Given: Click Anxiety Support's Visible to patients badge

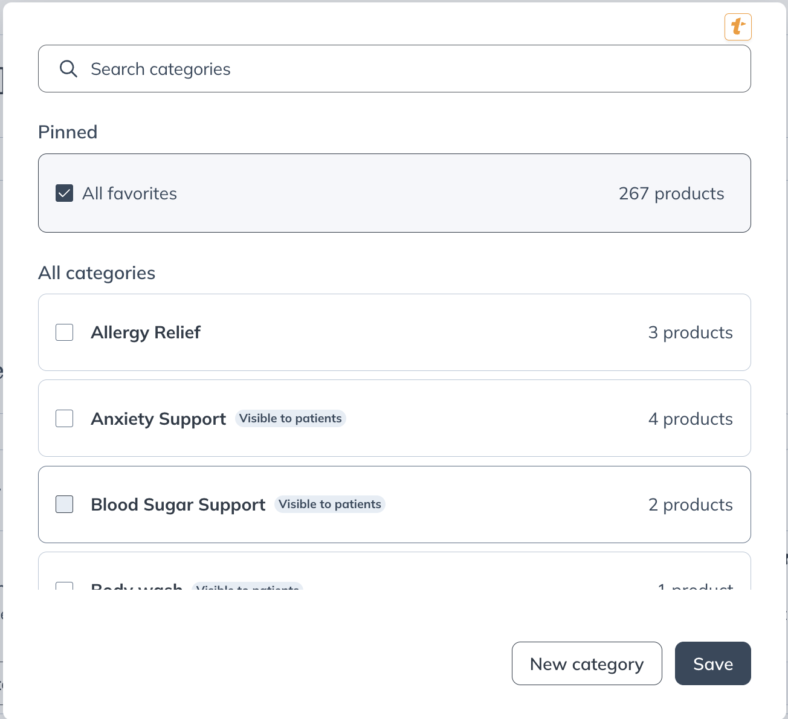Looking at the screenshot, I should 290,418.
